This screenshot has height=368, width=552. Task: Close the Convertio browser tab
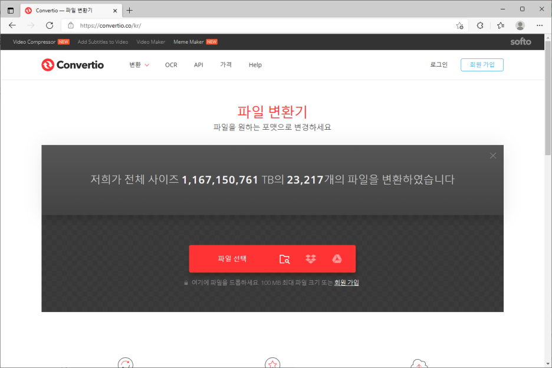(x=115, y=11)
